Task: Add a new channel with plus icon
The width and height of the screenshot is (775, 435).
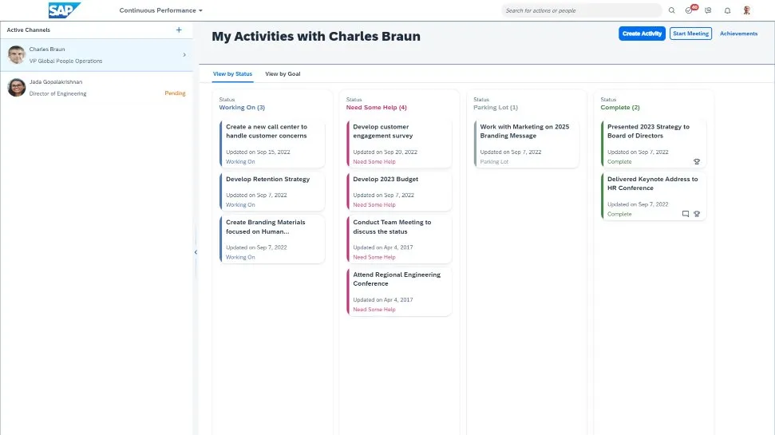Action: tap(179, 30)
